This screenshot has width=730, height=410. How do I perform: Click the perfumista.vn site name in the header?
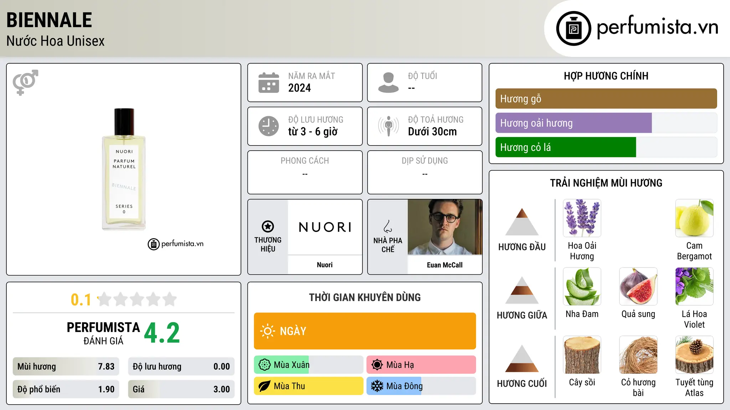(x=658, y=27)
